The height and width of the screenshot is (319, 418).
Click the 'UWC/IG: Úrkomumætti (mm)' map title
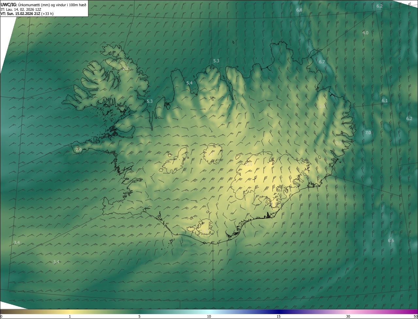[x=43, y=5]
